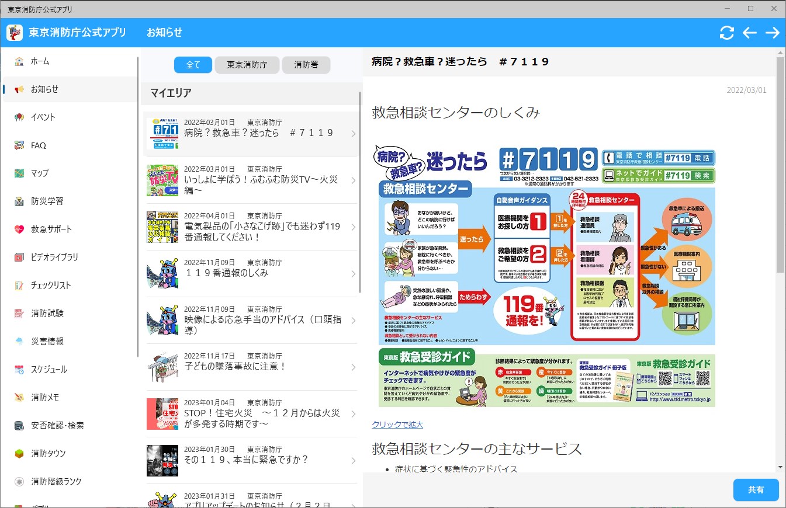Image resolution: width=786 pixels, height=508 pixels.
Task: Open the マップ icon in the sidebar
Action: coord(19,173)
